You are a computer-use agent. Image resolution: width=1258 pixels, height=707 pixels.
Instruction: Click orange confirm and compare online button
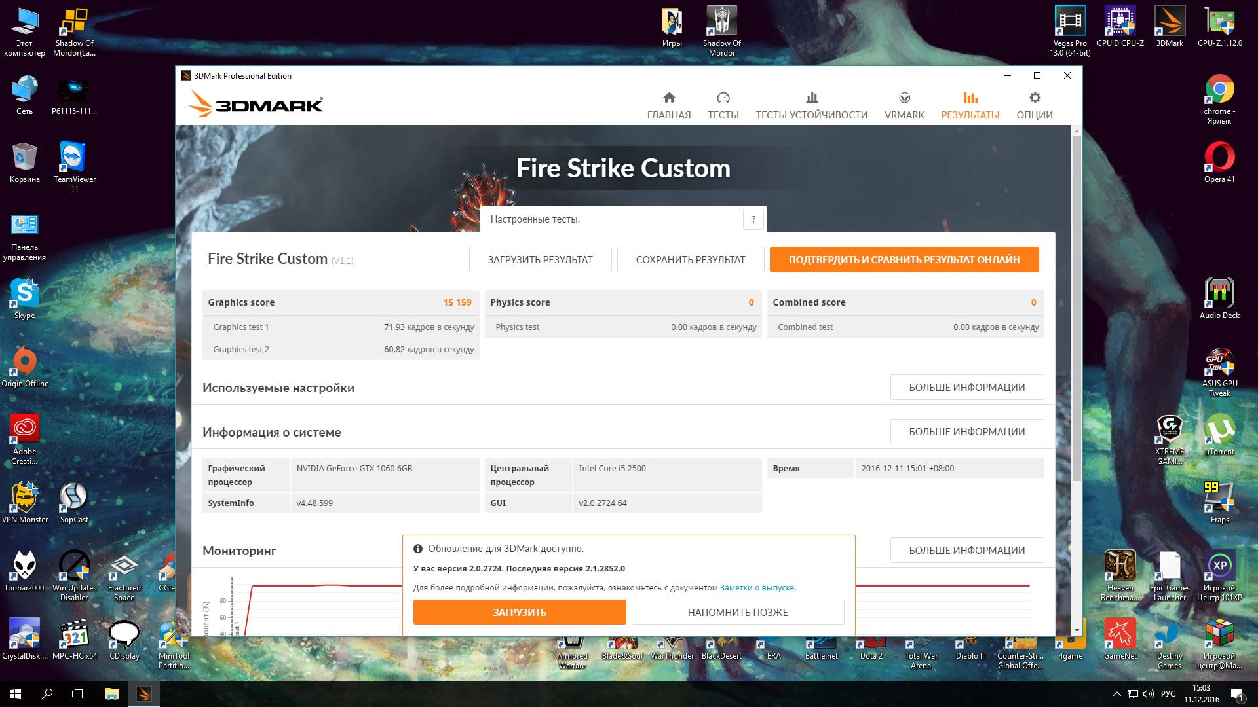pos(904,260)
